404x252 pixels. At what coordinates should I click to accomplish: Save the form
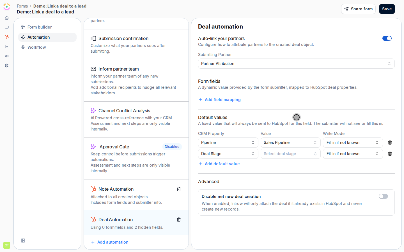point(387,9)
